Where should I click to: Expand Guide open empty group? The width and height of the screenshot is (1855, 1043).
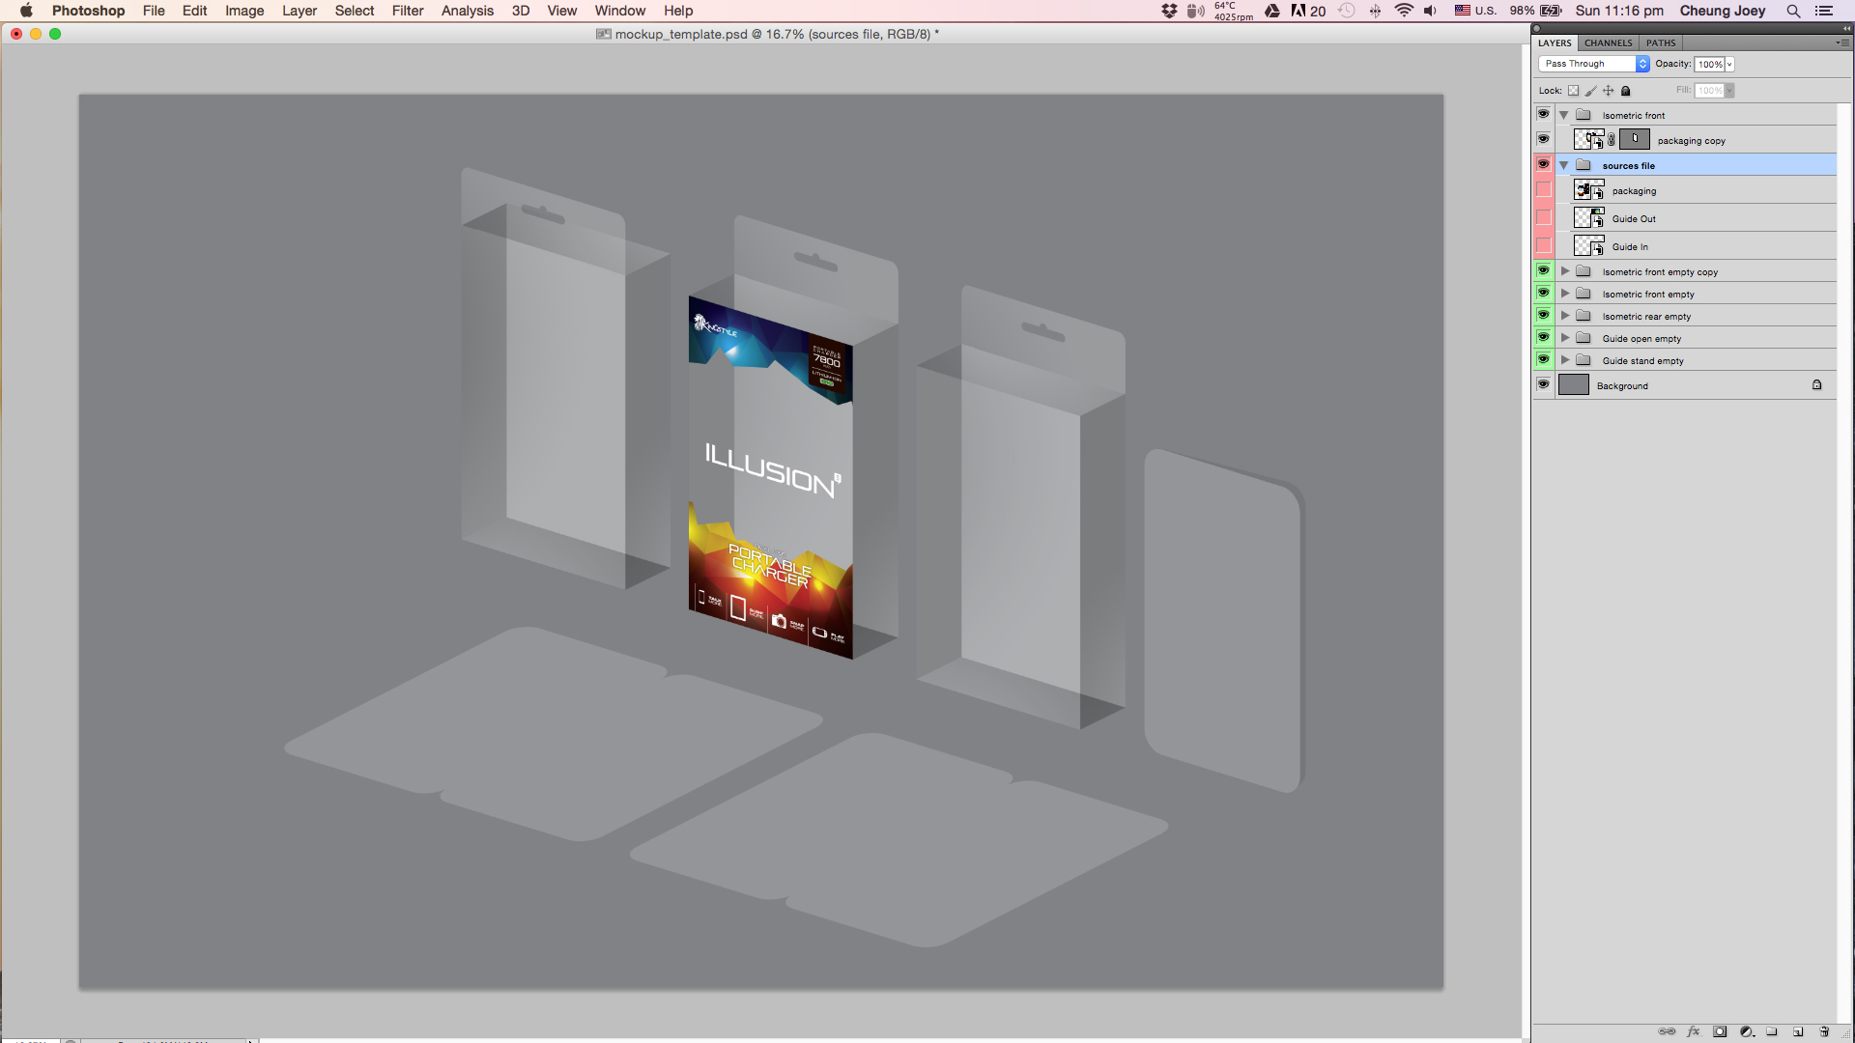[x=1565, y=338]
